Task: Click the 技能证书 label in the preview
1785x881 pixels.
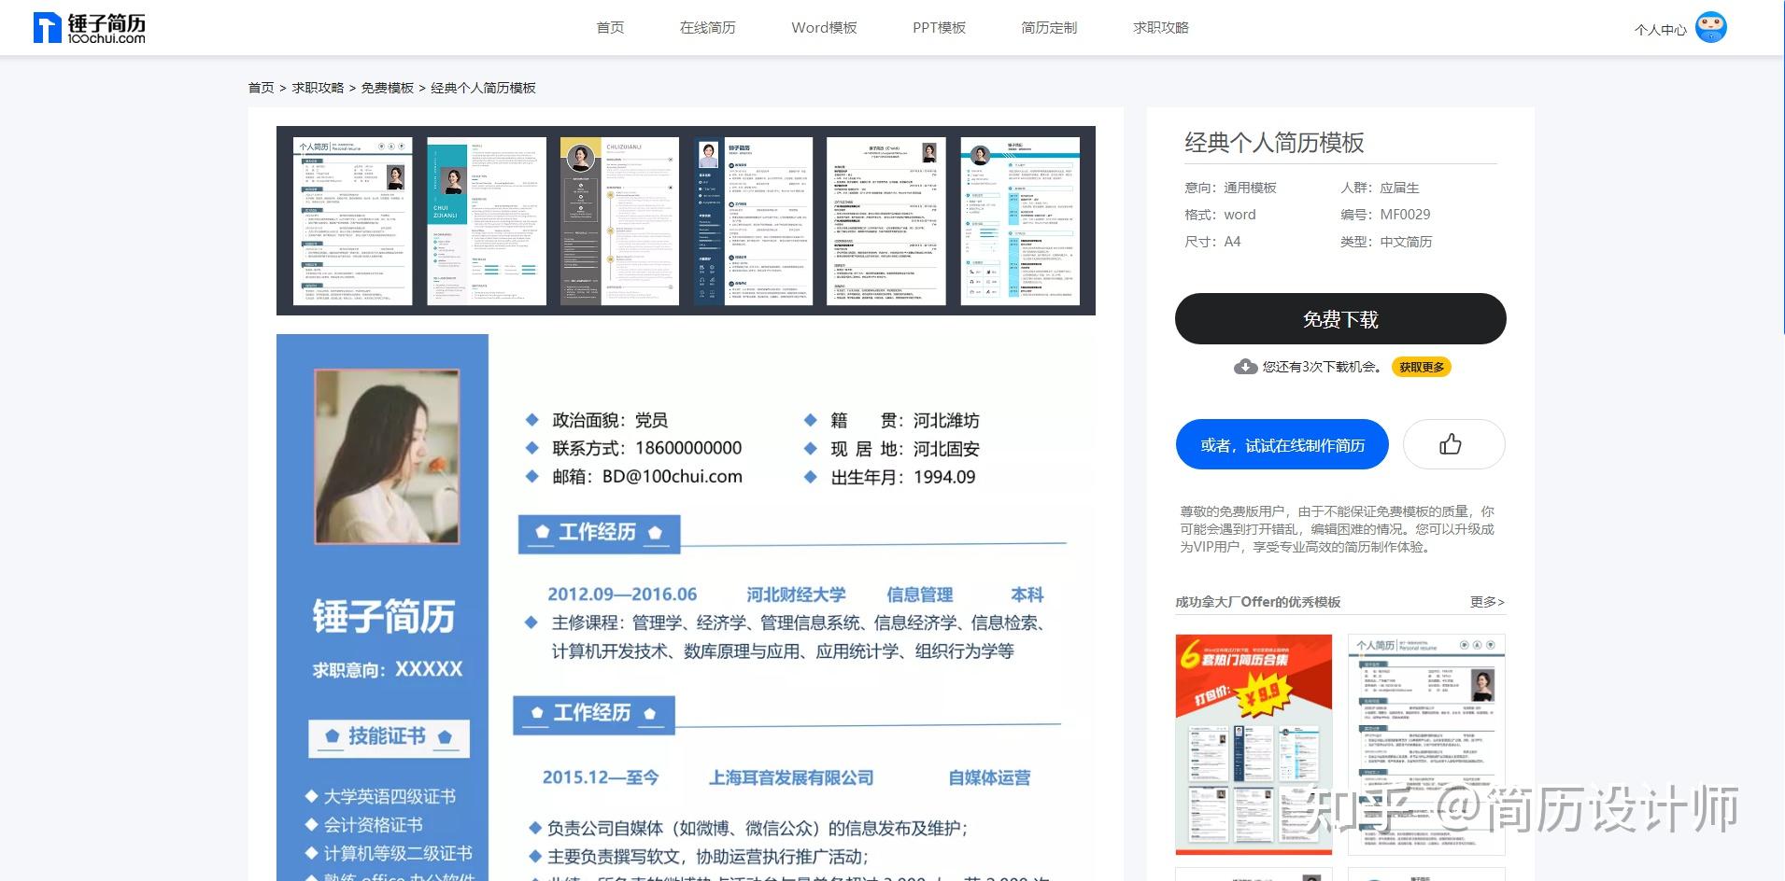Action: pyautogui.click(x=388, y=736)
